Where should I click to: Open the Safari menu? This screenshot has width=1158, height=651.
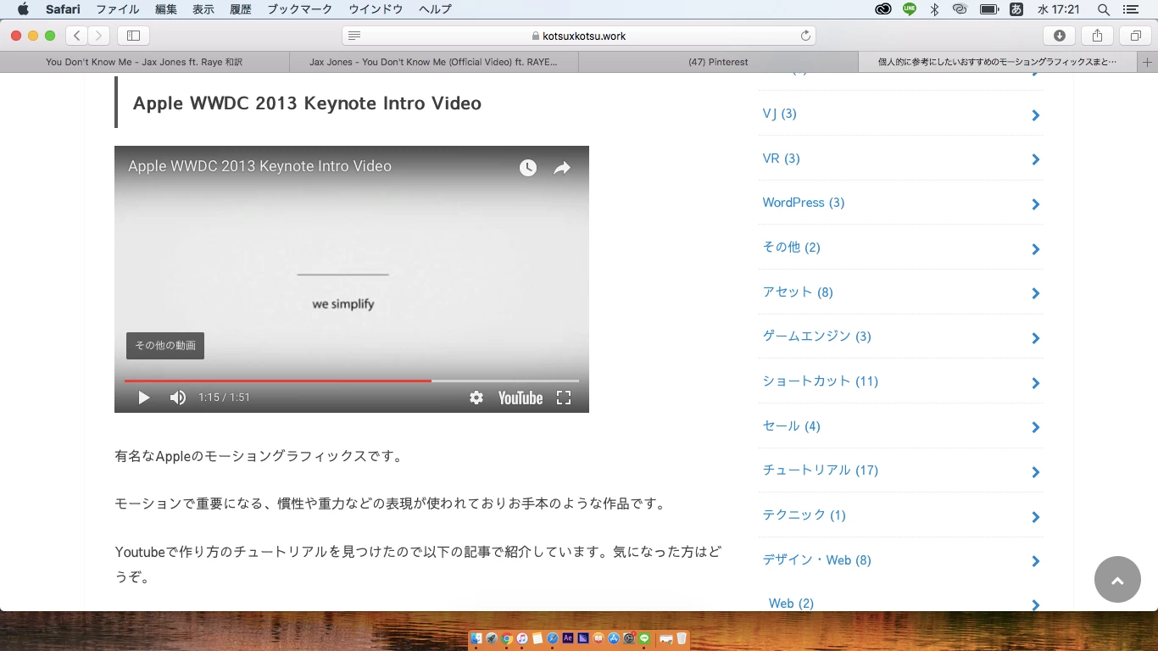(63, 9)
